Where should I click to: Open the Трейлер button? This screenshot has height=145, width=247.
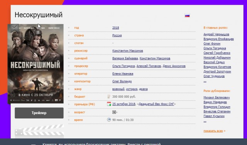(x=39, y=113)
